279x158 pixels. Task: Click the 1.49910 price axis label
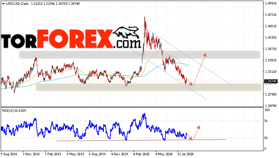[270, 3]
